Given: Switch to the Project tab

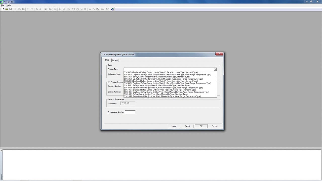Looking at the screenshot, I should tap(115, 60).
